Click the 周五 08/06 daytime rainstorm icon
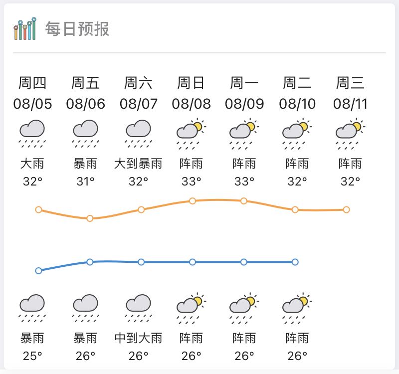Image resolution: width=399 pixels, height=374 pixels. (85, 133)
